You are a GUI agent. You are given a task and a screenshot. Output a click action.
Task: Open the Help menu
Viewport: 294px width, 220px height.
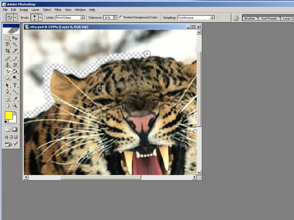point(92,10)
